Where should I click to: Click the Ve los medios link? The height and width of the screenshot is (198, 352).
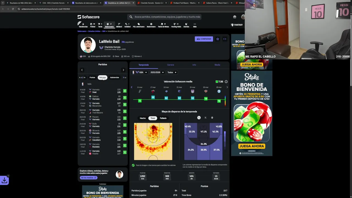coord(88,178)
